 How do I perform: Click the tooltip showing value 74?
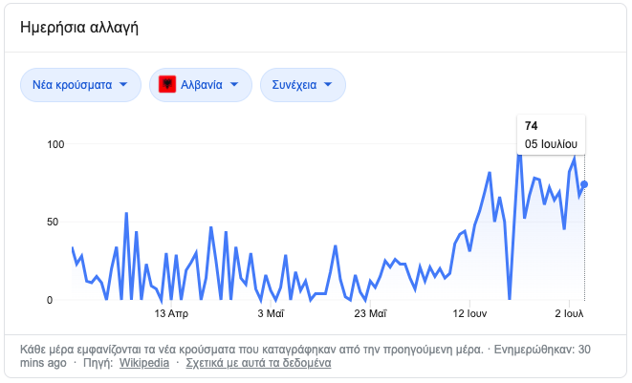click(551, 135)
